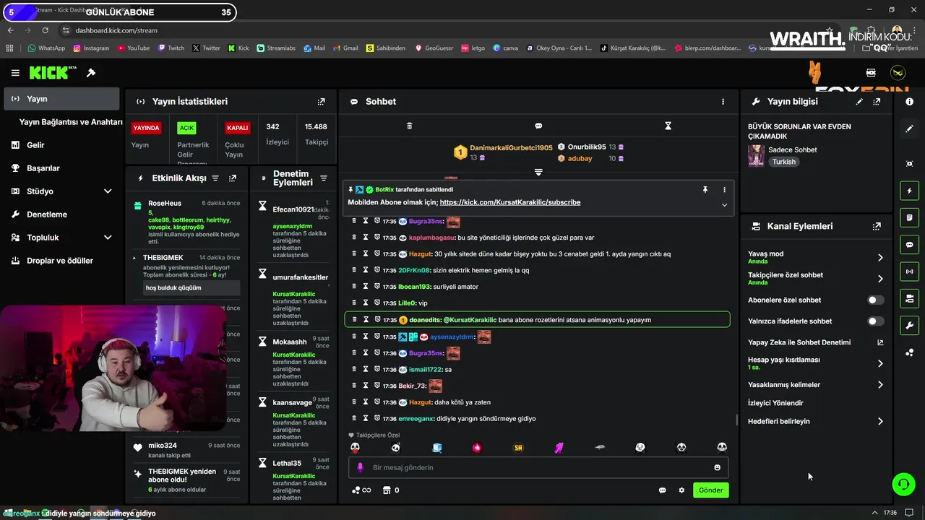Timeout ismail1722's message

point(366,370)
